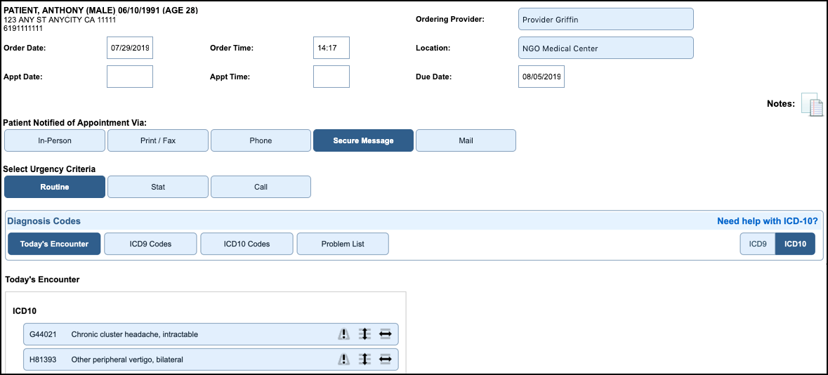This screenshot has width=828, height=375.
Task: Open the Notes document icon
Action: (812, 105)
